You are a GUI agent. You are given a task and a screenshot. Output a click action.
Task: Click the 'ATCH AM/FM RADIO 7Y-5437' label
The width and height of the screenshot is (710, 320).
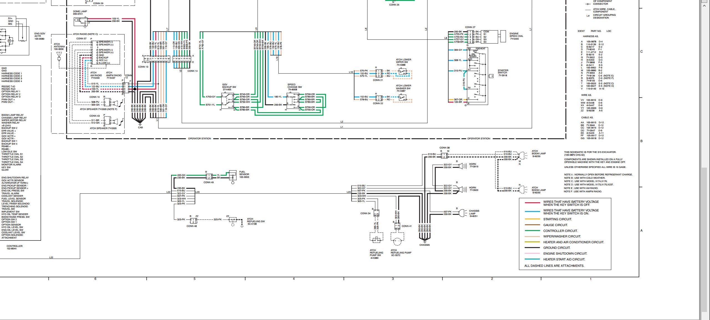click(114, 75)
